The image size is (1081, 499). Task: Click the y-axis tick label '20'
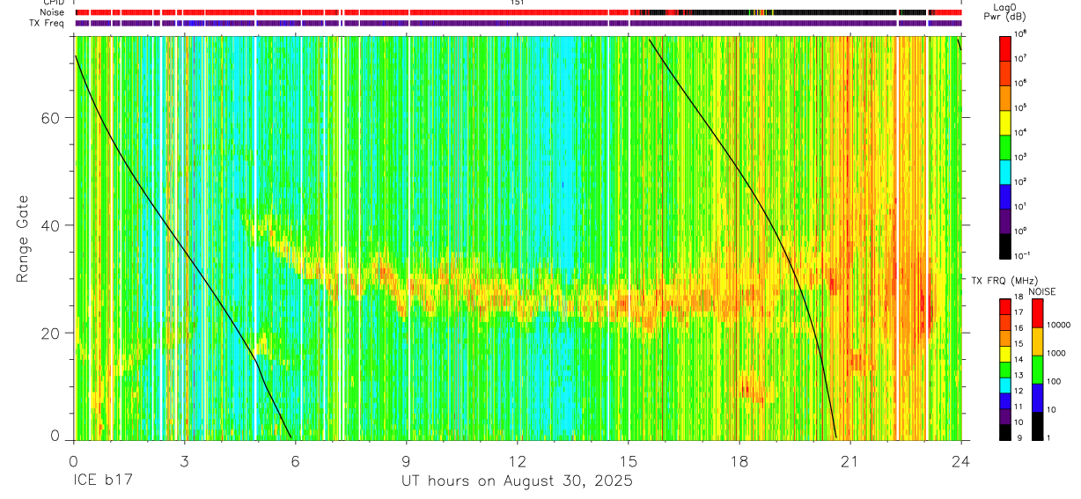pyautogui.click(x=50, y=333)
